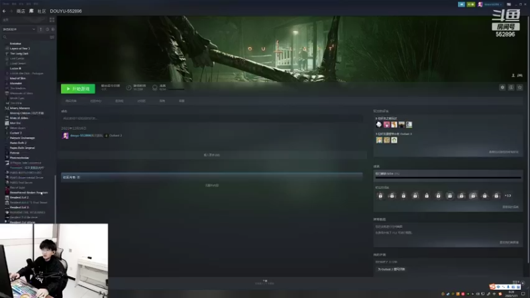Image resolution: width=530 pixels, height=298 pixels.
Task: Open the account name dropdown at top right
Action: [x=493, y=5]
